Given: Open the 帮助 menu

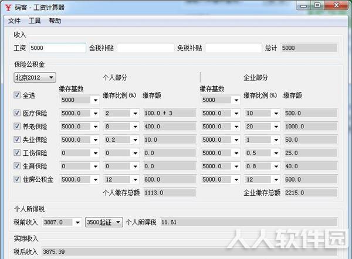Looking at the screenshot, I should [55, 21].
